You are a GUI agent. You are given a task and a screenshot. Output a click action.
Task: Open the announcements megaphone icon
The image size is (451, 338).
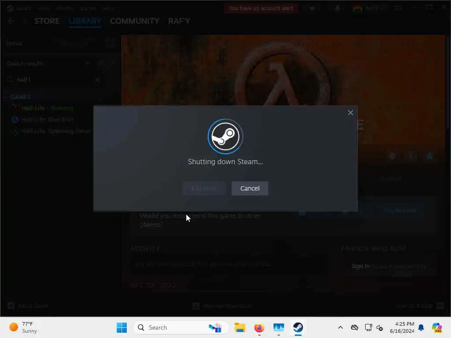click(312, 8)
